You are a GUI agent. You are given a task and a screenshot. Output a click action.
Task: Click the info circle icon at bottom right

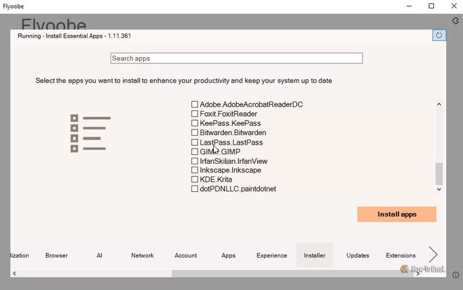tap(456, 275)
